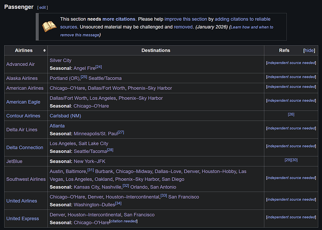Click Salt Lake City destination link
The image size is (322, 230).
click(x=93, y=144)
